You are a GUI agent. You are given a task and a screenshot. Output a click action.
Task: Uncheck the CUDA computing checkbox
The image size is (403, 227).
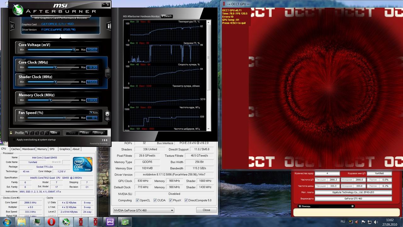155,201
